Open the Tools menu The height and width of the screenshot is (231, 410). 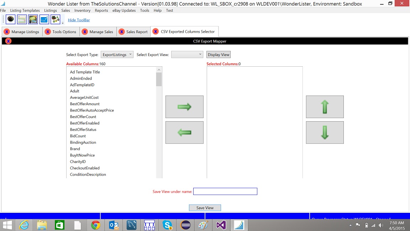click(x=144, y=10)
